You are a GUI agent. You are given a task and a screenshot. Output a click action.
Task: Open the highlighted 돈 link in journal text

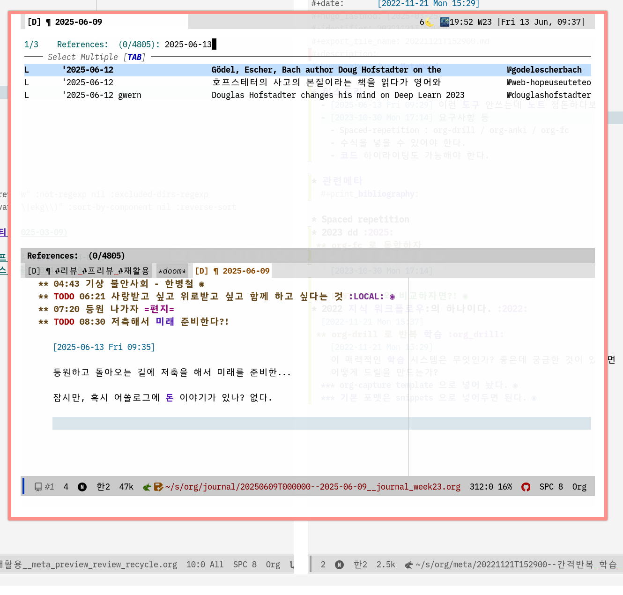(x=170, y=398)
